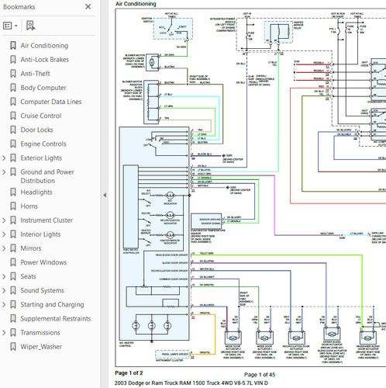
Task: Open the Air Conditioning bookmark
Action: [x=44, y=46]
